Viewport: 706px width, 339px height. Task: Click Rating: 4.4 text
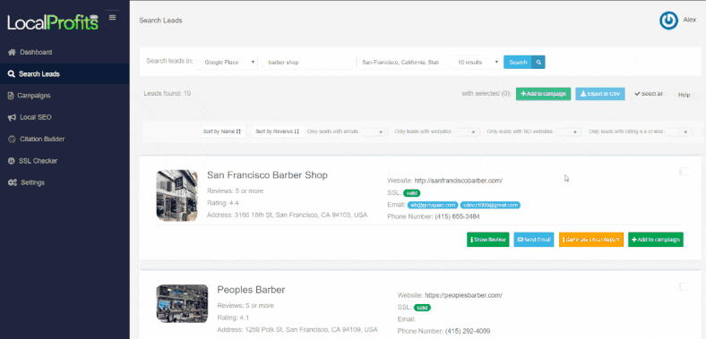pos(223,203)
